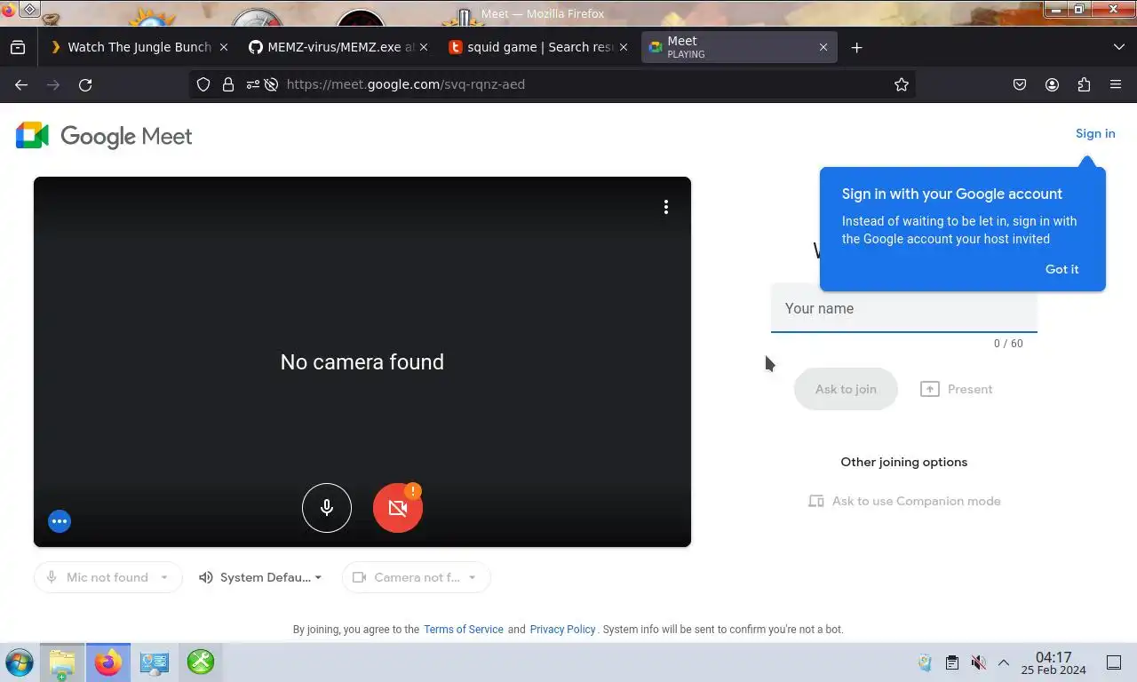Open the Pocket save icon

pos(1020,84)
